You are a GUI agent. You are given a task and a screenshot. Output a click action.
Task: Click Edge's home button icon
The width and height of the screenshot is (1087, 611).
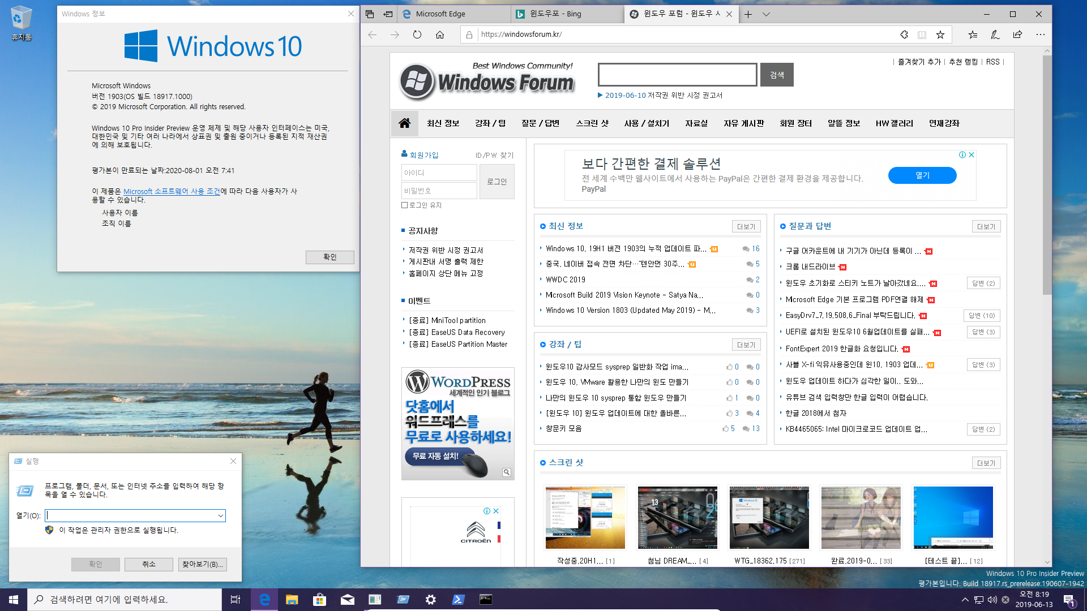point(440,35)
